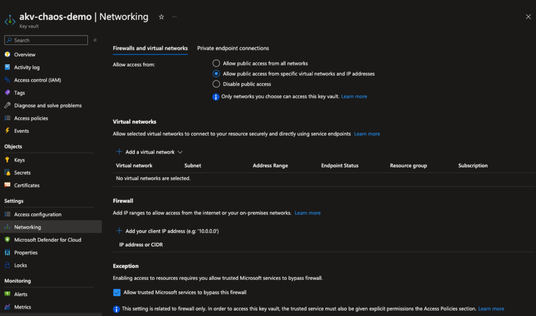Click the Diagnose and solve problems wrench icon
536x316 pixels.
click(7, 105)
